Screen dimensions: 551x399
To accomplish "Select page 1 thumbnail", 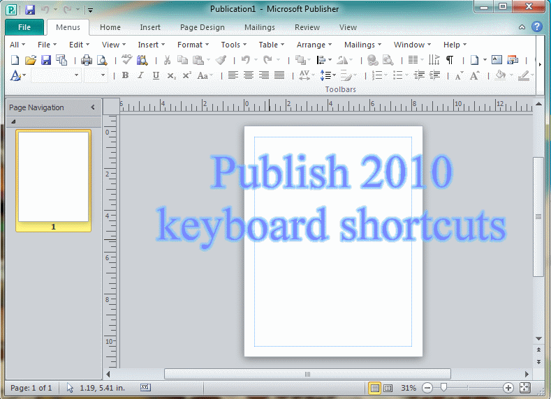I will pos(53,181).
